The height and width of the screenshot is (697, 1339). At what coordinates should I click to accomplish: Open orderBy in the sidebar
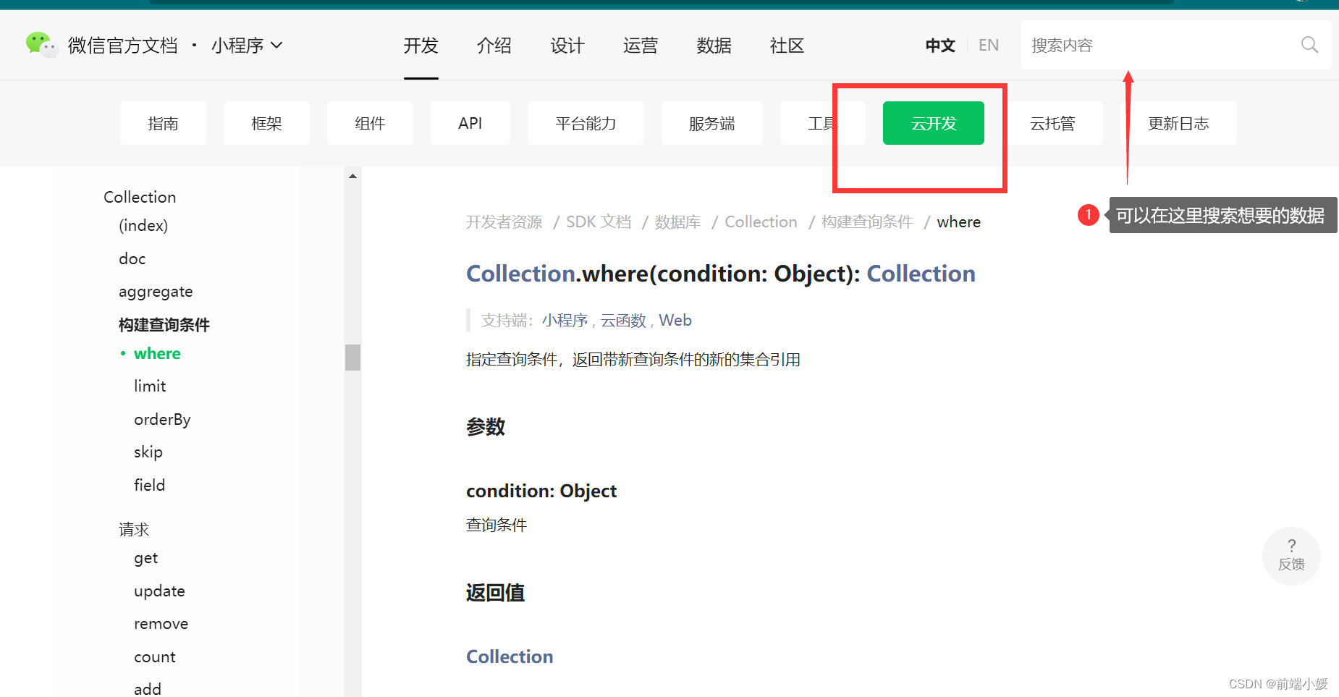pos(162,419)
